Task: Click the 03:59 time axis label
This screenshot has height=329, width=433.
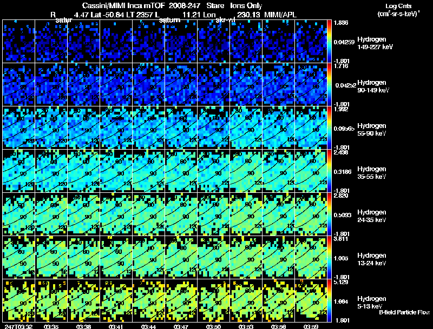Action: point(311,326)
